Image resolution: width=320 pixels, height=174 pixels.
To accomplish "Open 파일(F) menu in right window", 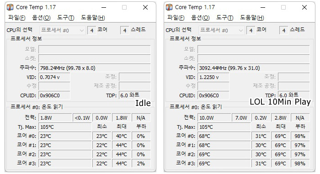I will (x=176, y=18).
